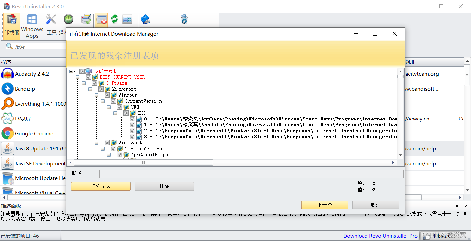The image size is (471, 241).
Task: Toggle the UFH key checkbox
Action: (x=120, y=107)
